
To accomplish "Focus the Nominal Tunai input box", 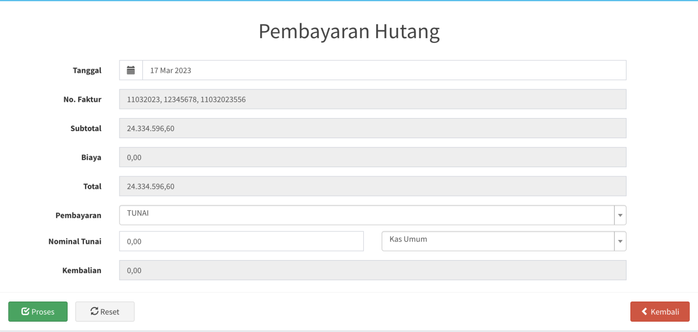I will [x=241, y=241].
